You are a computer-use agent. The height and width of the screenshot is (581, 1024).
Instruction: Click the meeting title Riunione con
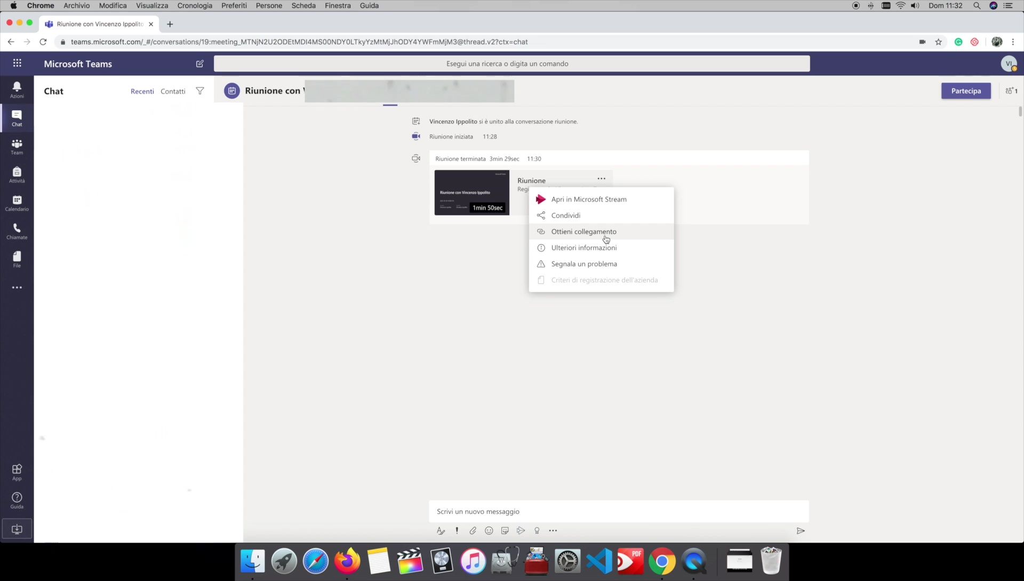[x=273, y=91]
